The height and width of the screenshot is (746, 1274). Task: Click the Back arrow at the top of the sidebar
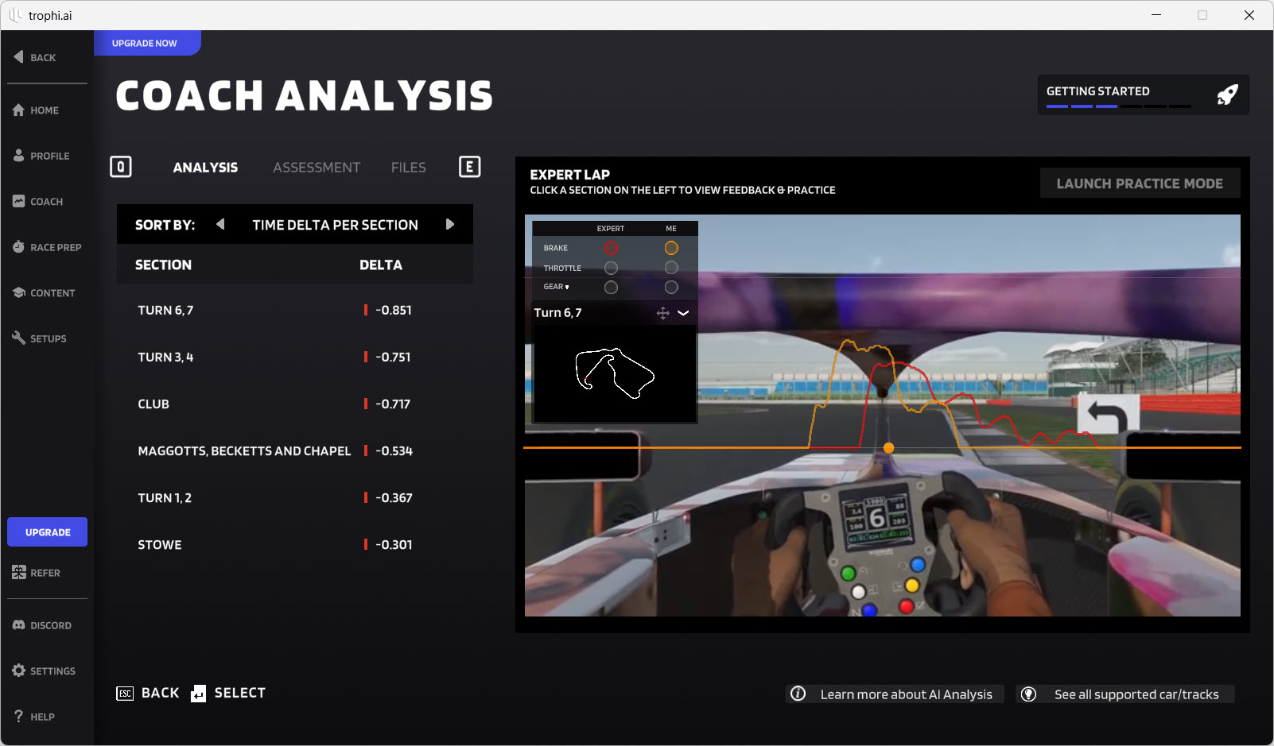coord(35,56)
